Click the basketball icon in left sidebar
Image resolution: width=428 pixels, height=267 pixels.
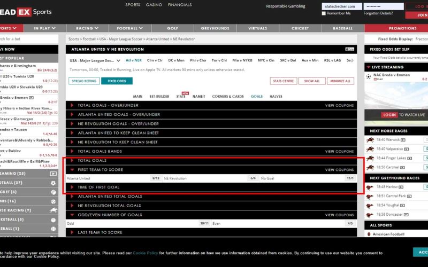[53, 219]
